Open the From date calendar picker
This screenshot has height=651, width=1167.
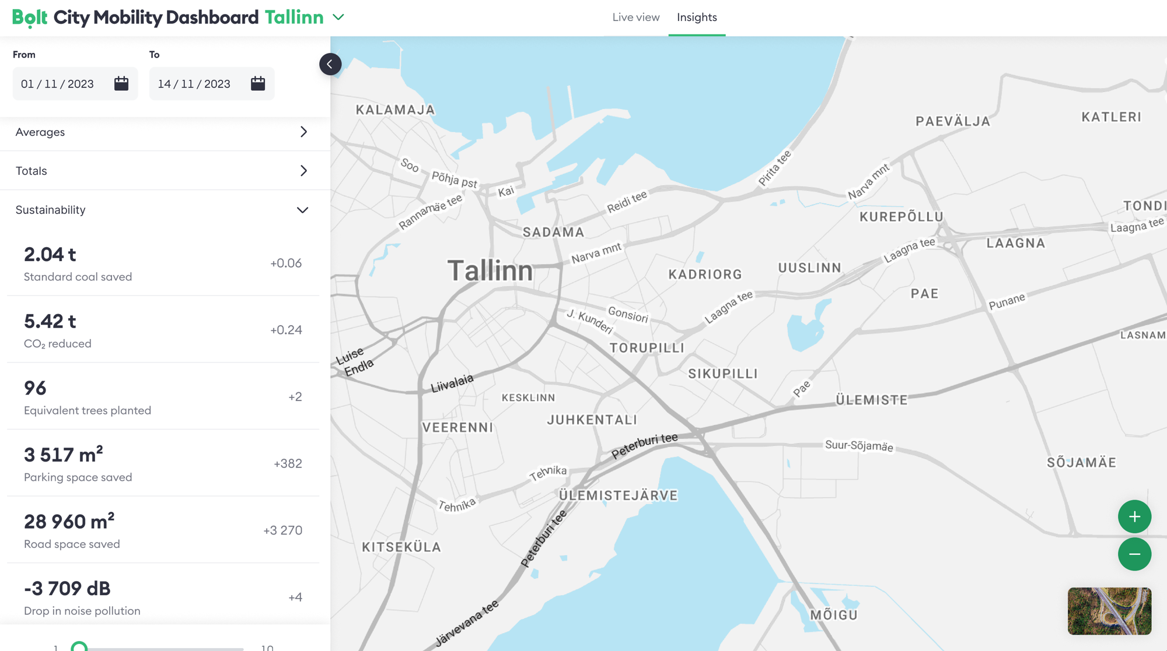tap(121, 83)
